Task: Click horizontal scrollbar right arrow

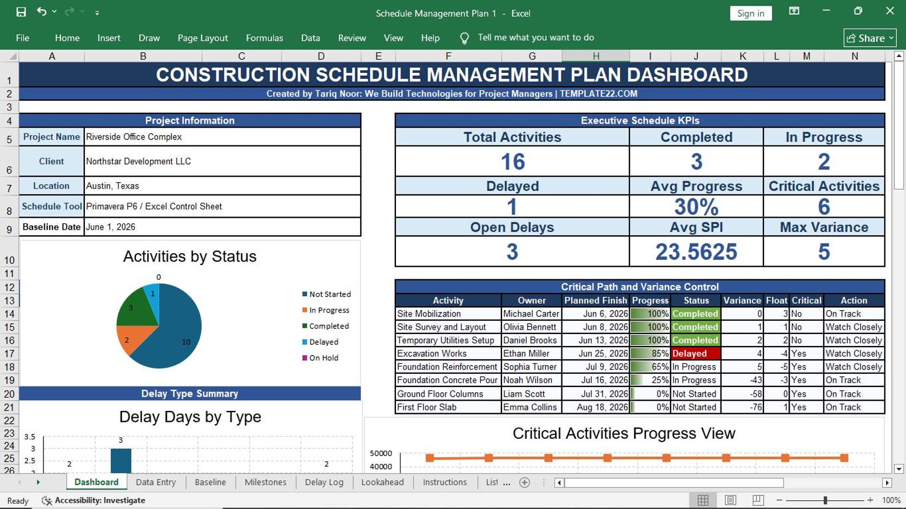Action: tap(887, 483)
